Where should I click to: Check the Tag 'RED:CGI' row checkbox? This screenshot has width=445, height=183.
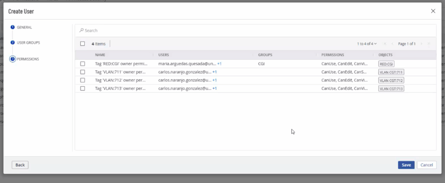coord(83,64)
